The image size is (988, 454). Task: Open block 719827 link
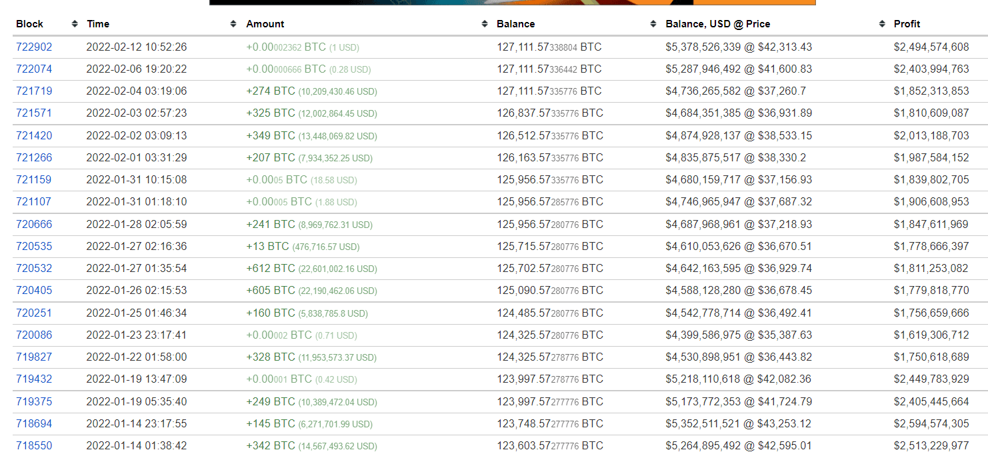pos(34,357)
